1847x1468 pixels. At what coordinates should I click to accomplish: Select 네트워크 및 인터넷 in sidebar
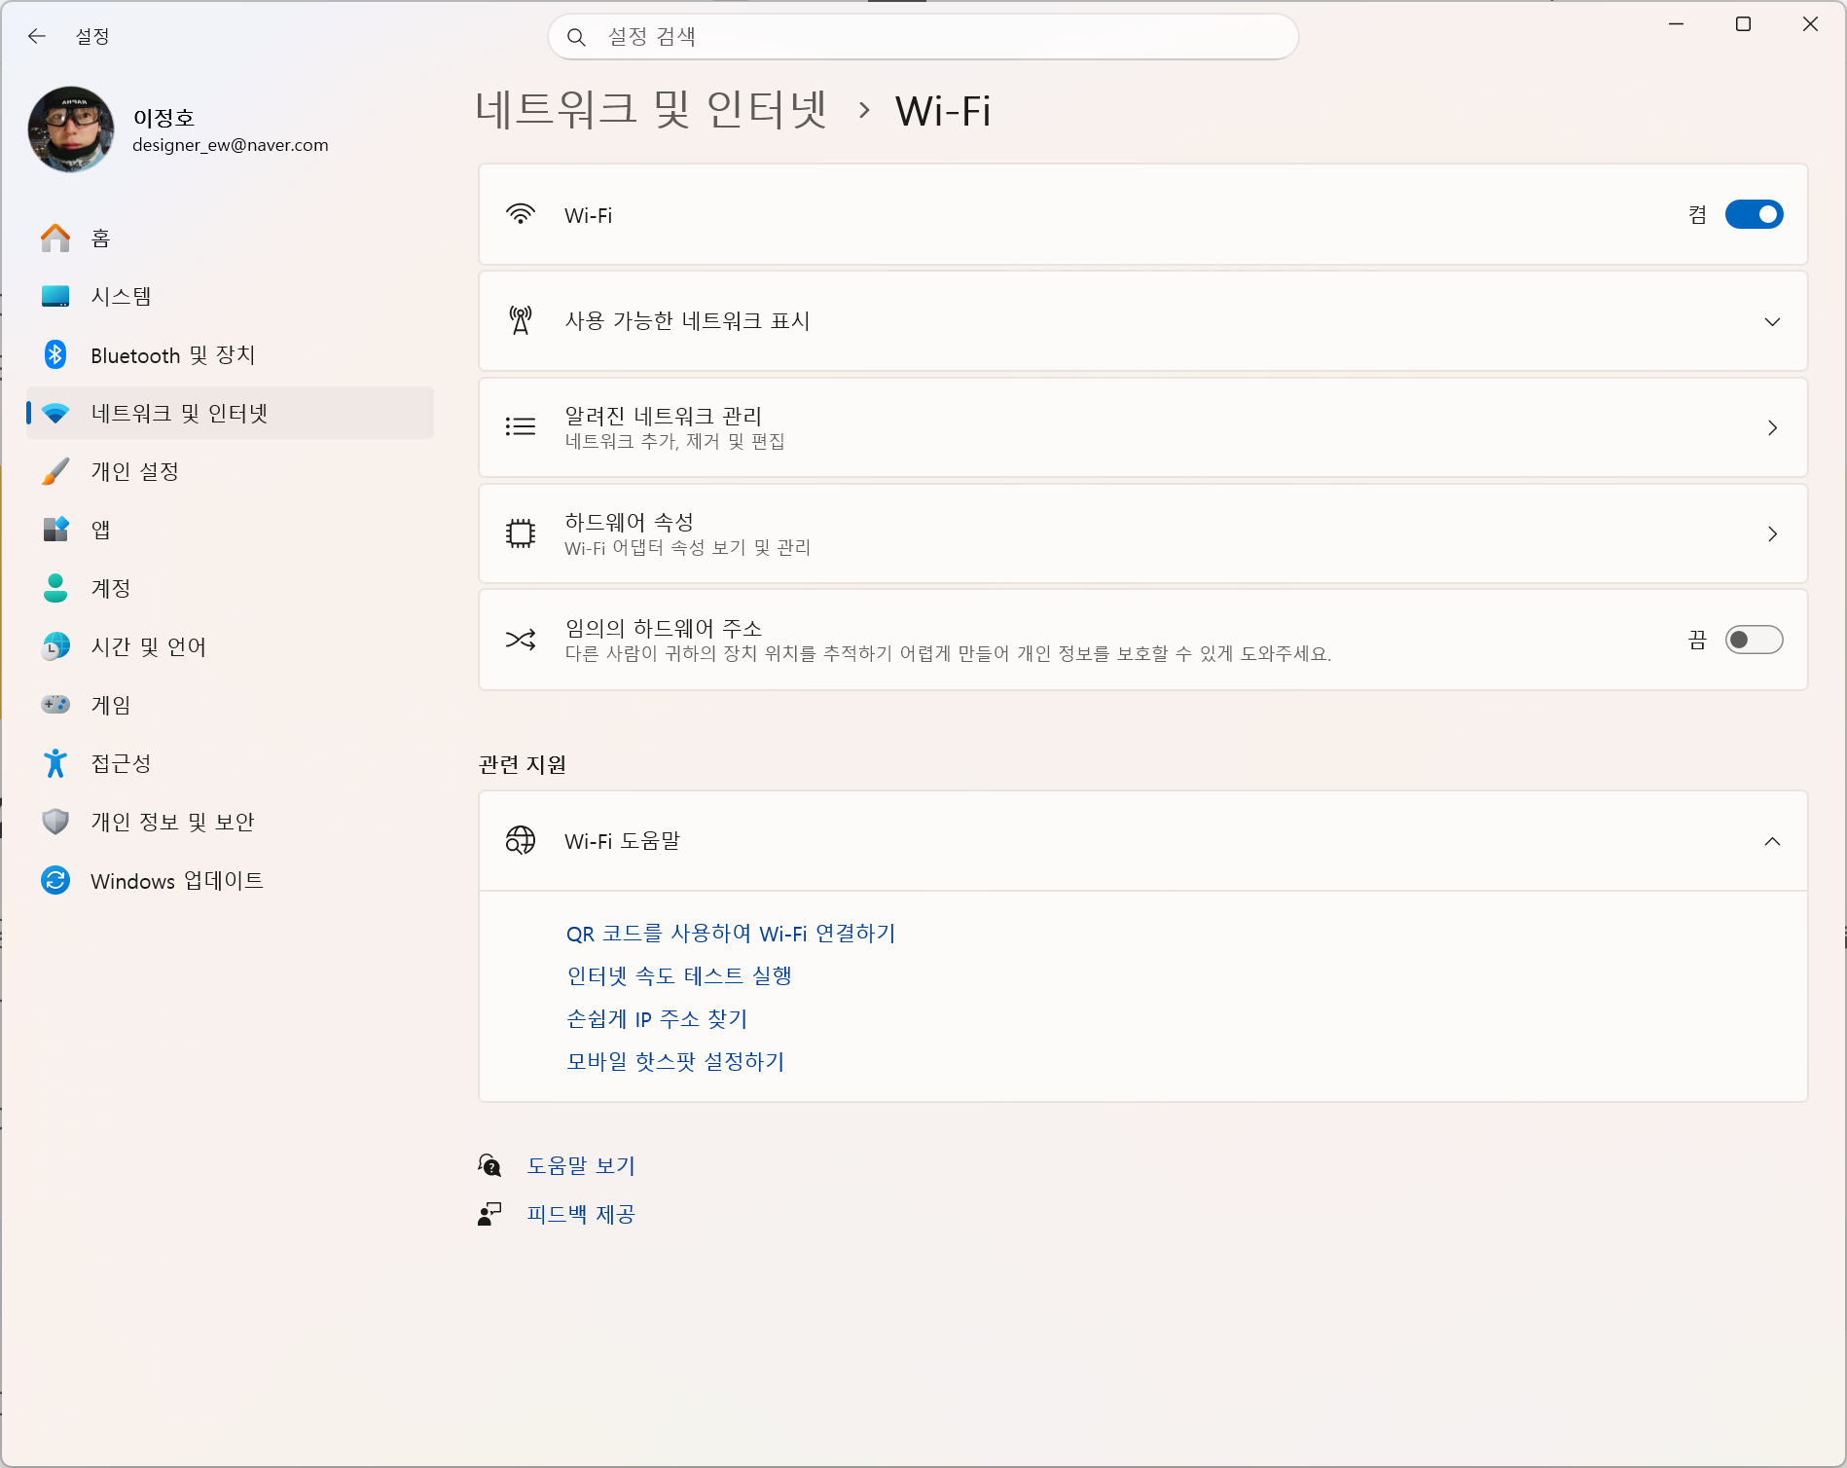231,413
